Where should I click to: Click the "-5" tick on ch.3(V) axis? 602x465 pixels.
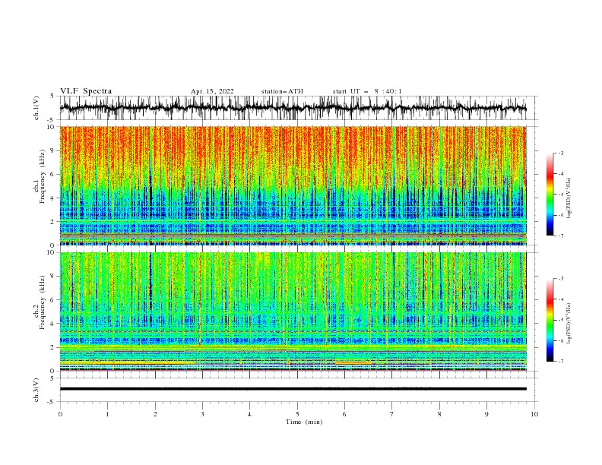52,402
